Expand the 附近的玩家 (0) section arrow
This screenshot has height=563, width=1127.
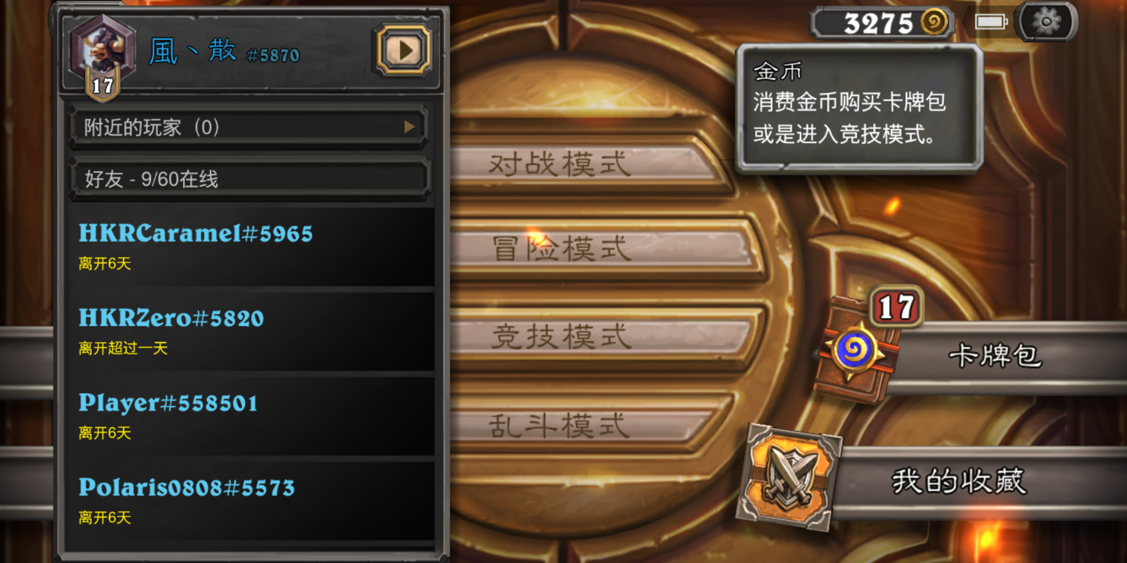coord(410,127)
